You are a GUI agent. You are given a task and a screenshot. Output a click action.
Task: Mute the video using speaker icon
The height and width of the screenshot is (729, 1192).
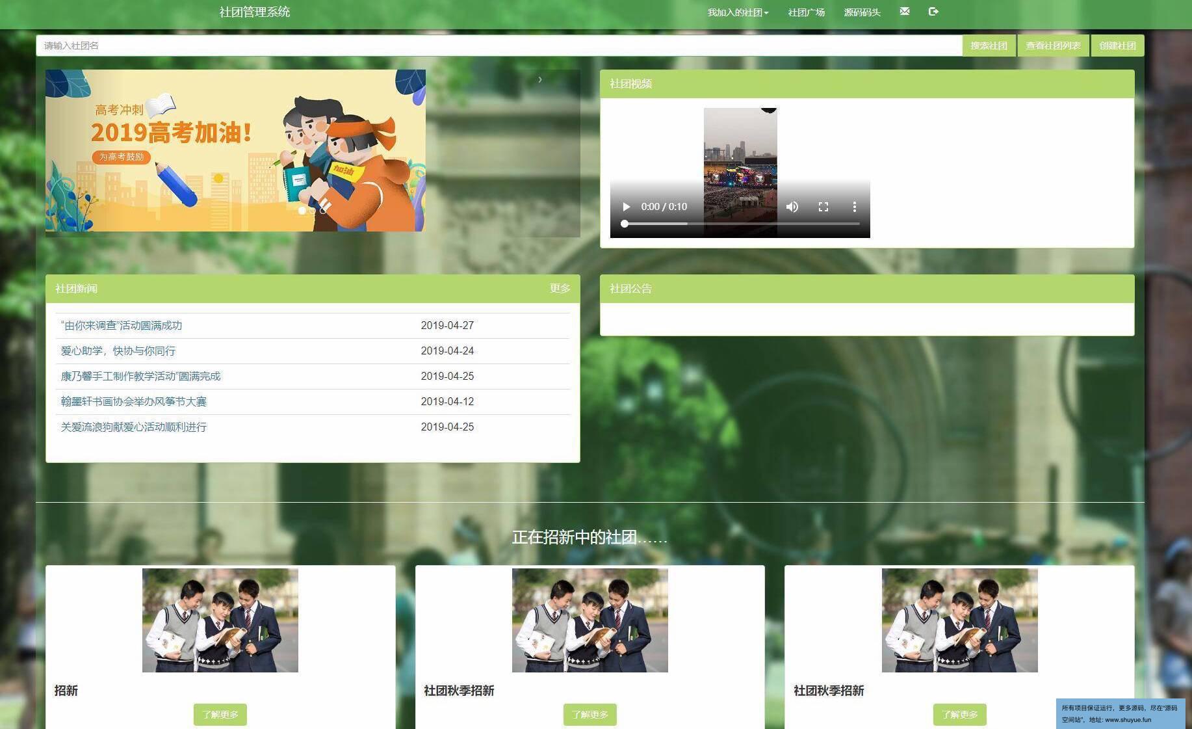pyautogui.click(x=792, y=207)
